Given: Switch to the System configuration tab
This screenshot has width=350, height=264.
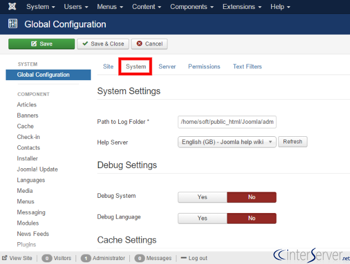Looking at the screenshot, I should click(136, 67).
